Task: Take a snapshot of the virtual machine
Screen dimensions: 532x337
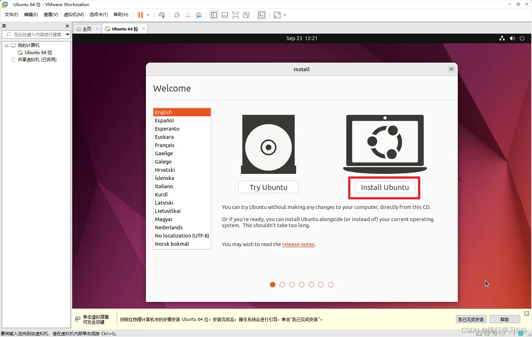Action: point(177,15)
